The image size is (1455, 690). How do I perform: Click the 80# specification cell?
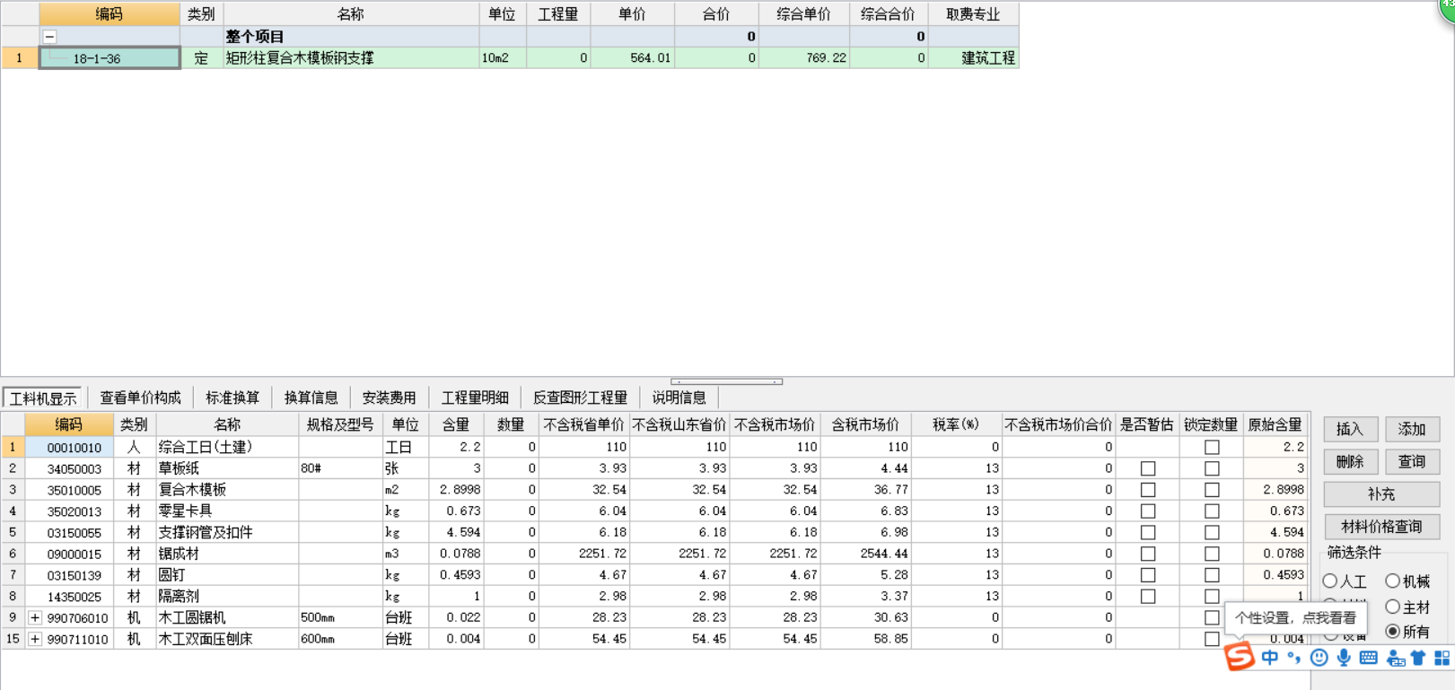coord(340,468)
